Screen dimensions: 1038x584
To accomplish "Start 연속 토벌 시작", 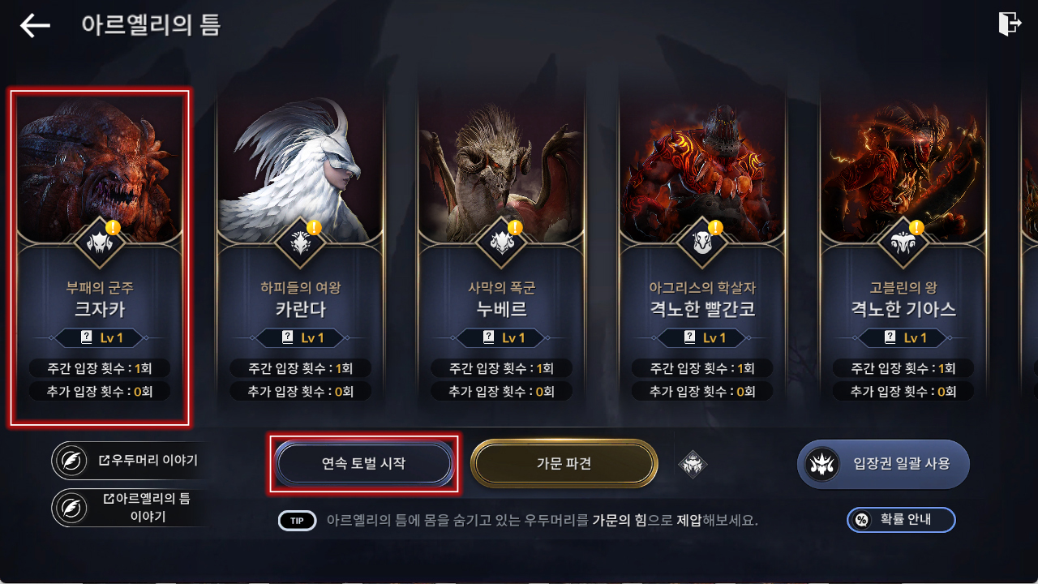I will (363, 464).
